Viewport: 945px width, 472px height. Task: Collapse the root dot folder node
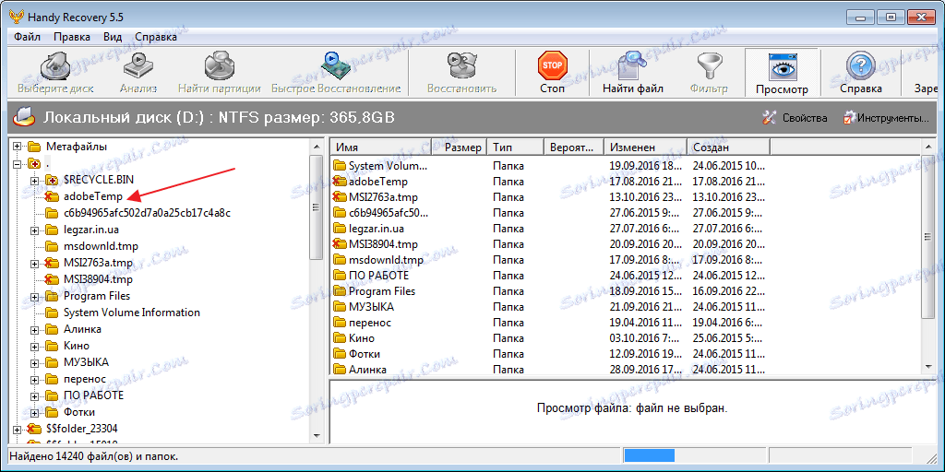point(17,163)
